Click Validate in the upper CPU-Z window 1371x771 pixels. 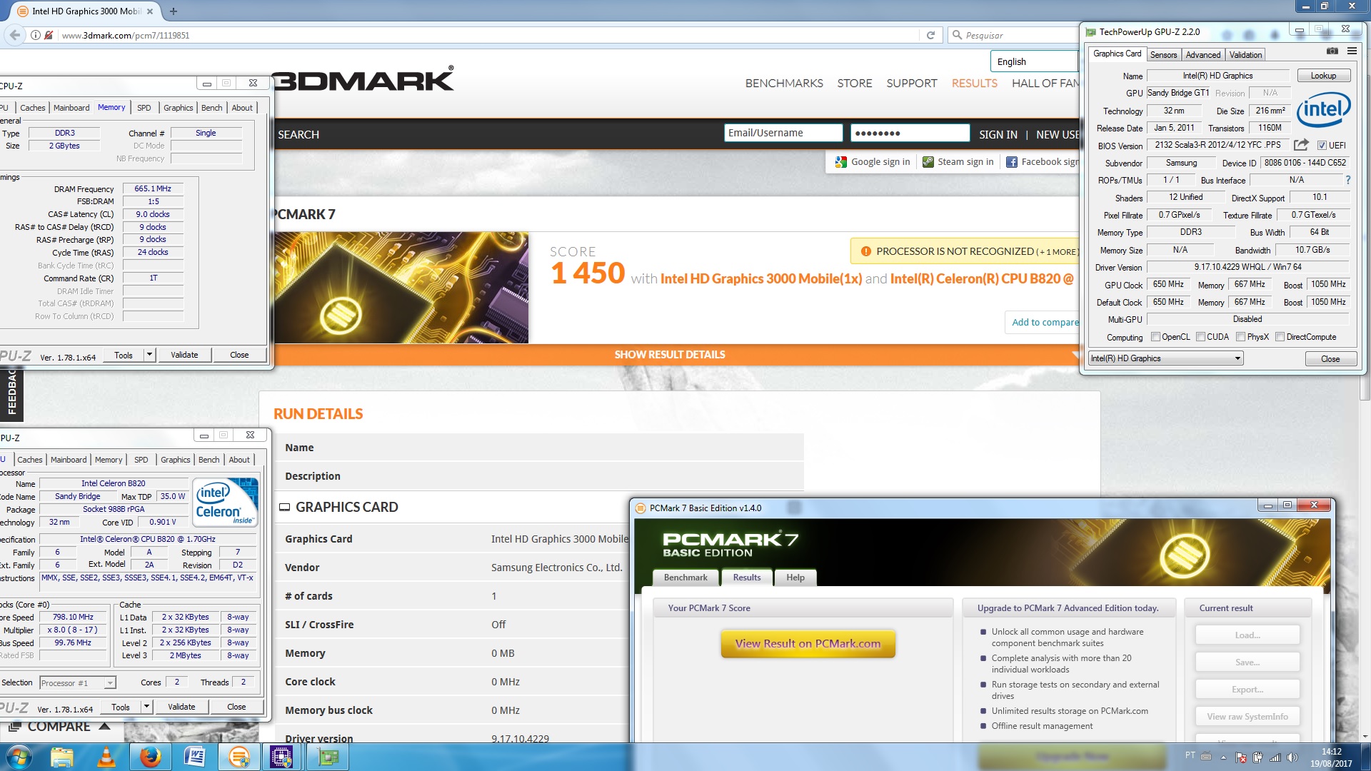click(x=184, y=355)
